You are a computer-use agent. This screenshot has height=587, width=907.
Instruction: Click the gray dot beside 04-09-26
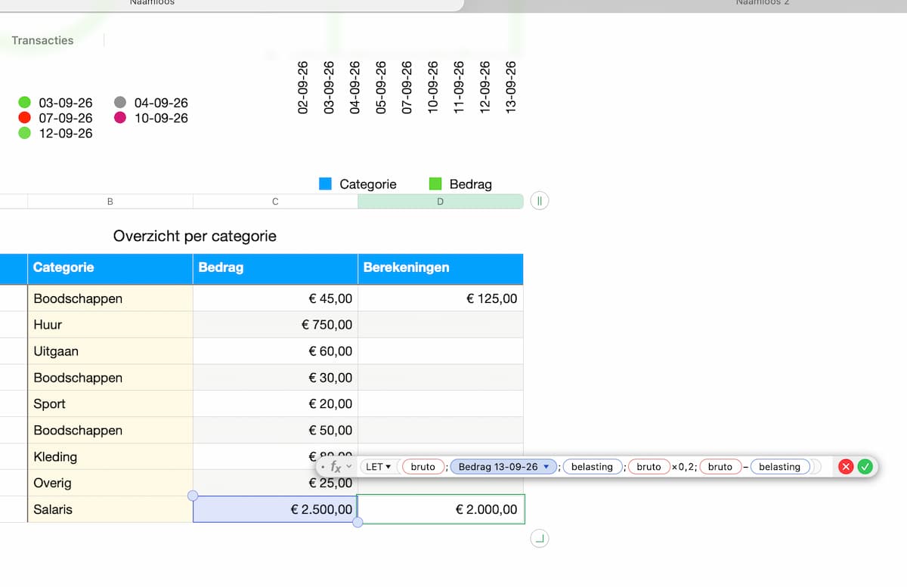click(120, 103)
